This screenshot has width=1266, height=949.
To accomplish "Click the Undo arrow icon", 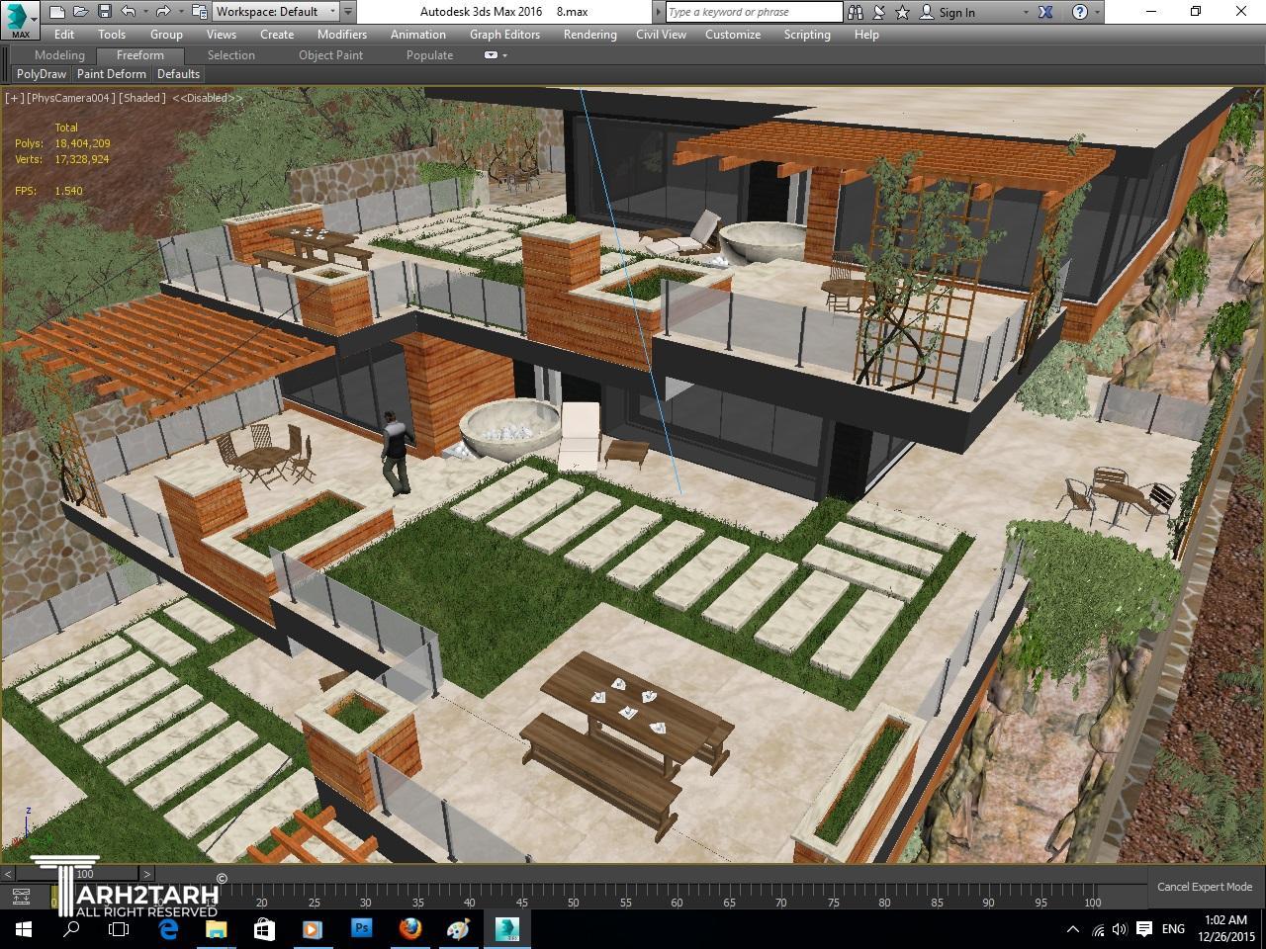I will tap(129, 12).
